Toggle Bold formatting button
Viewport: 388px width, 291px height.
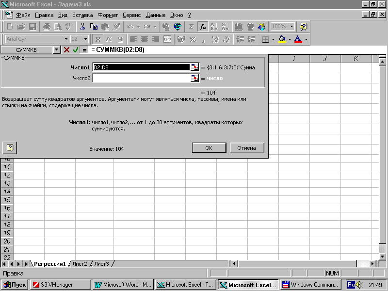click(x=98, y=39)
